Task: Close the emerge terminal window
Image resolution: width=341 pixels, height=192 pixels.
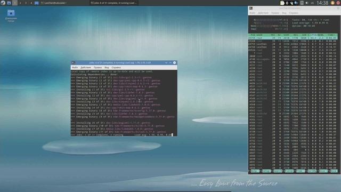Action: pos(174,63)
